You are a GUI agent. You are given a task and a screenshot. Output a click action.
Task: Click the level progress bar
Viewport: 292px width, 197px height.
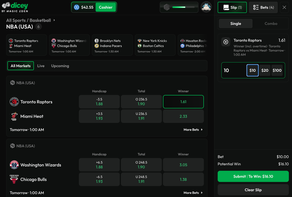[183, 7]
